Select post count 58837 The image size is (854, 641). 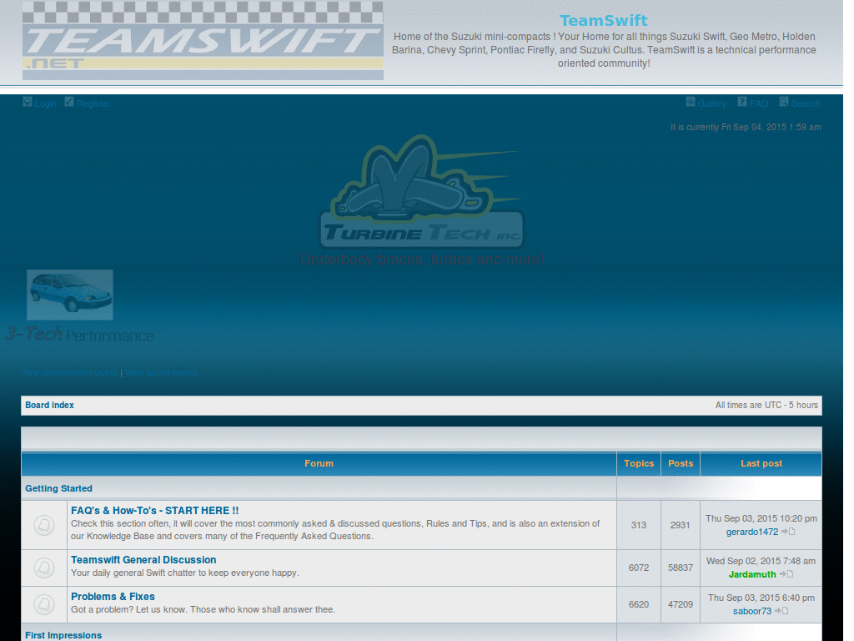(x=681, y=568)
